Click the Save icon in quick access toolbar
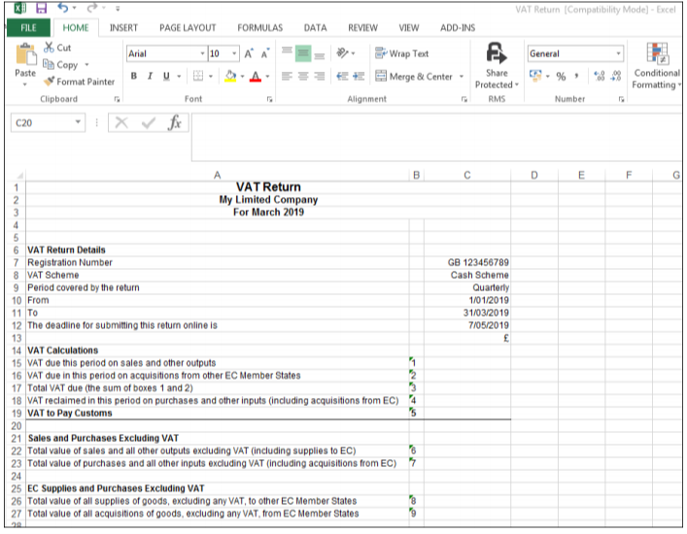The height and width of the screenshot is (534, 687). [41, 9]
